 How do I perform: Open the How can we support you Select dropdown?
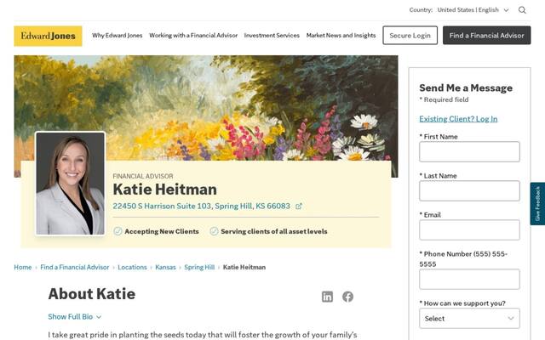pyautogui.click(x=469, y=319)
